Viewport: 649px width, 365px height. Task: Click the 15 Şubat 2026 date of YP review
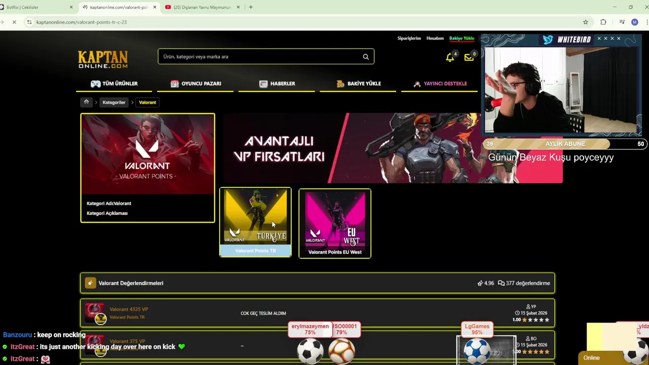pyautogui.click(x=531, y=313)
